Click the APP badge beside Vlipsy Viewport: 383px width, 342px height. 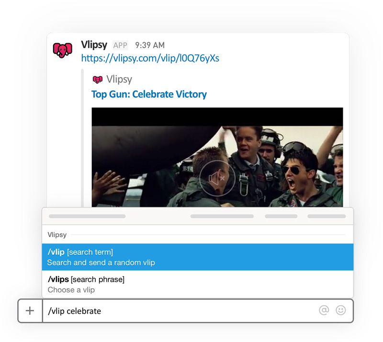120,46
